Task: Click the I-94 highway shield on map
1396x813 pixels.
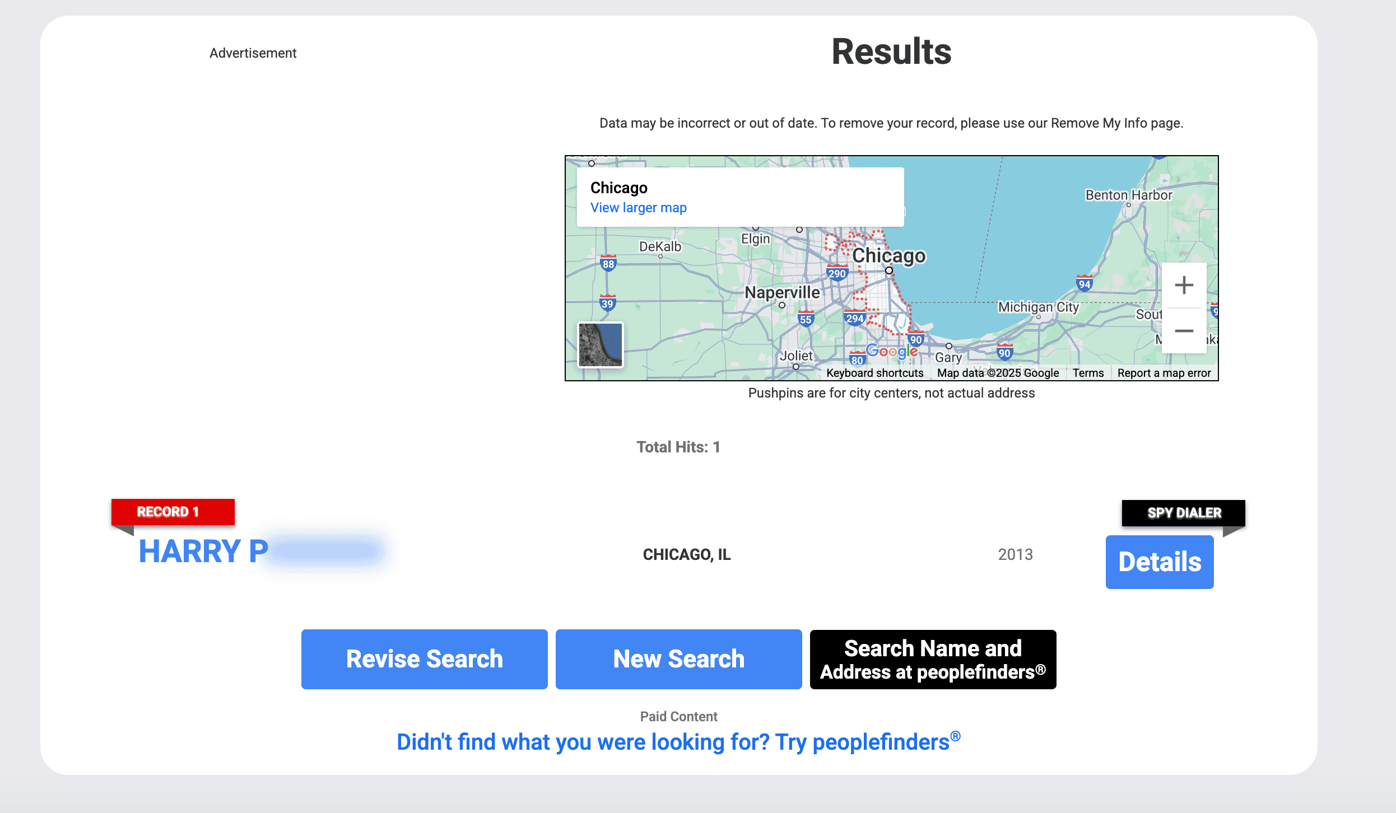Action: tap(1085, 284)
